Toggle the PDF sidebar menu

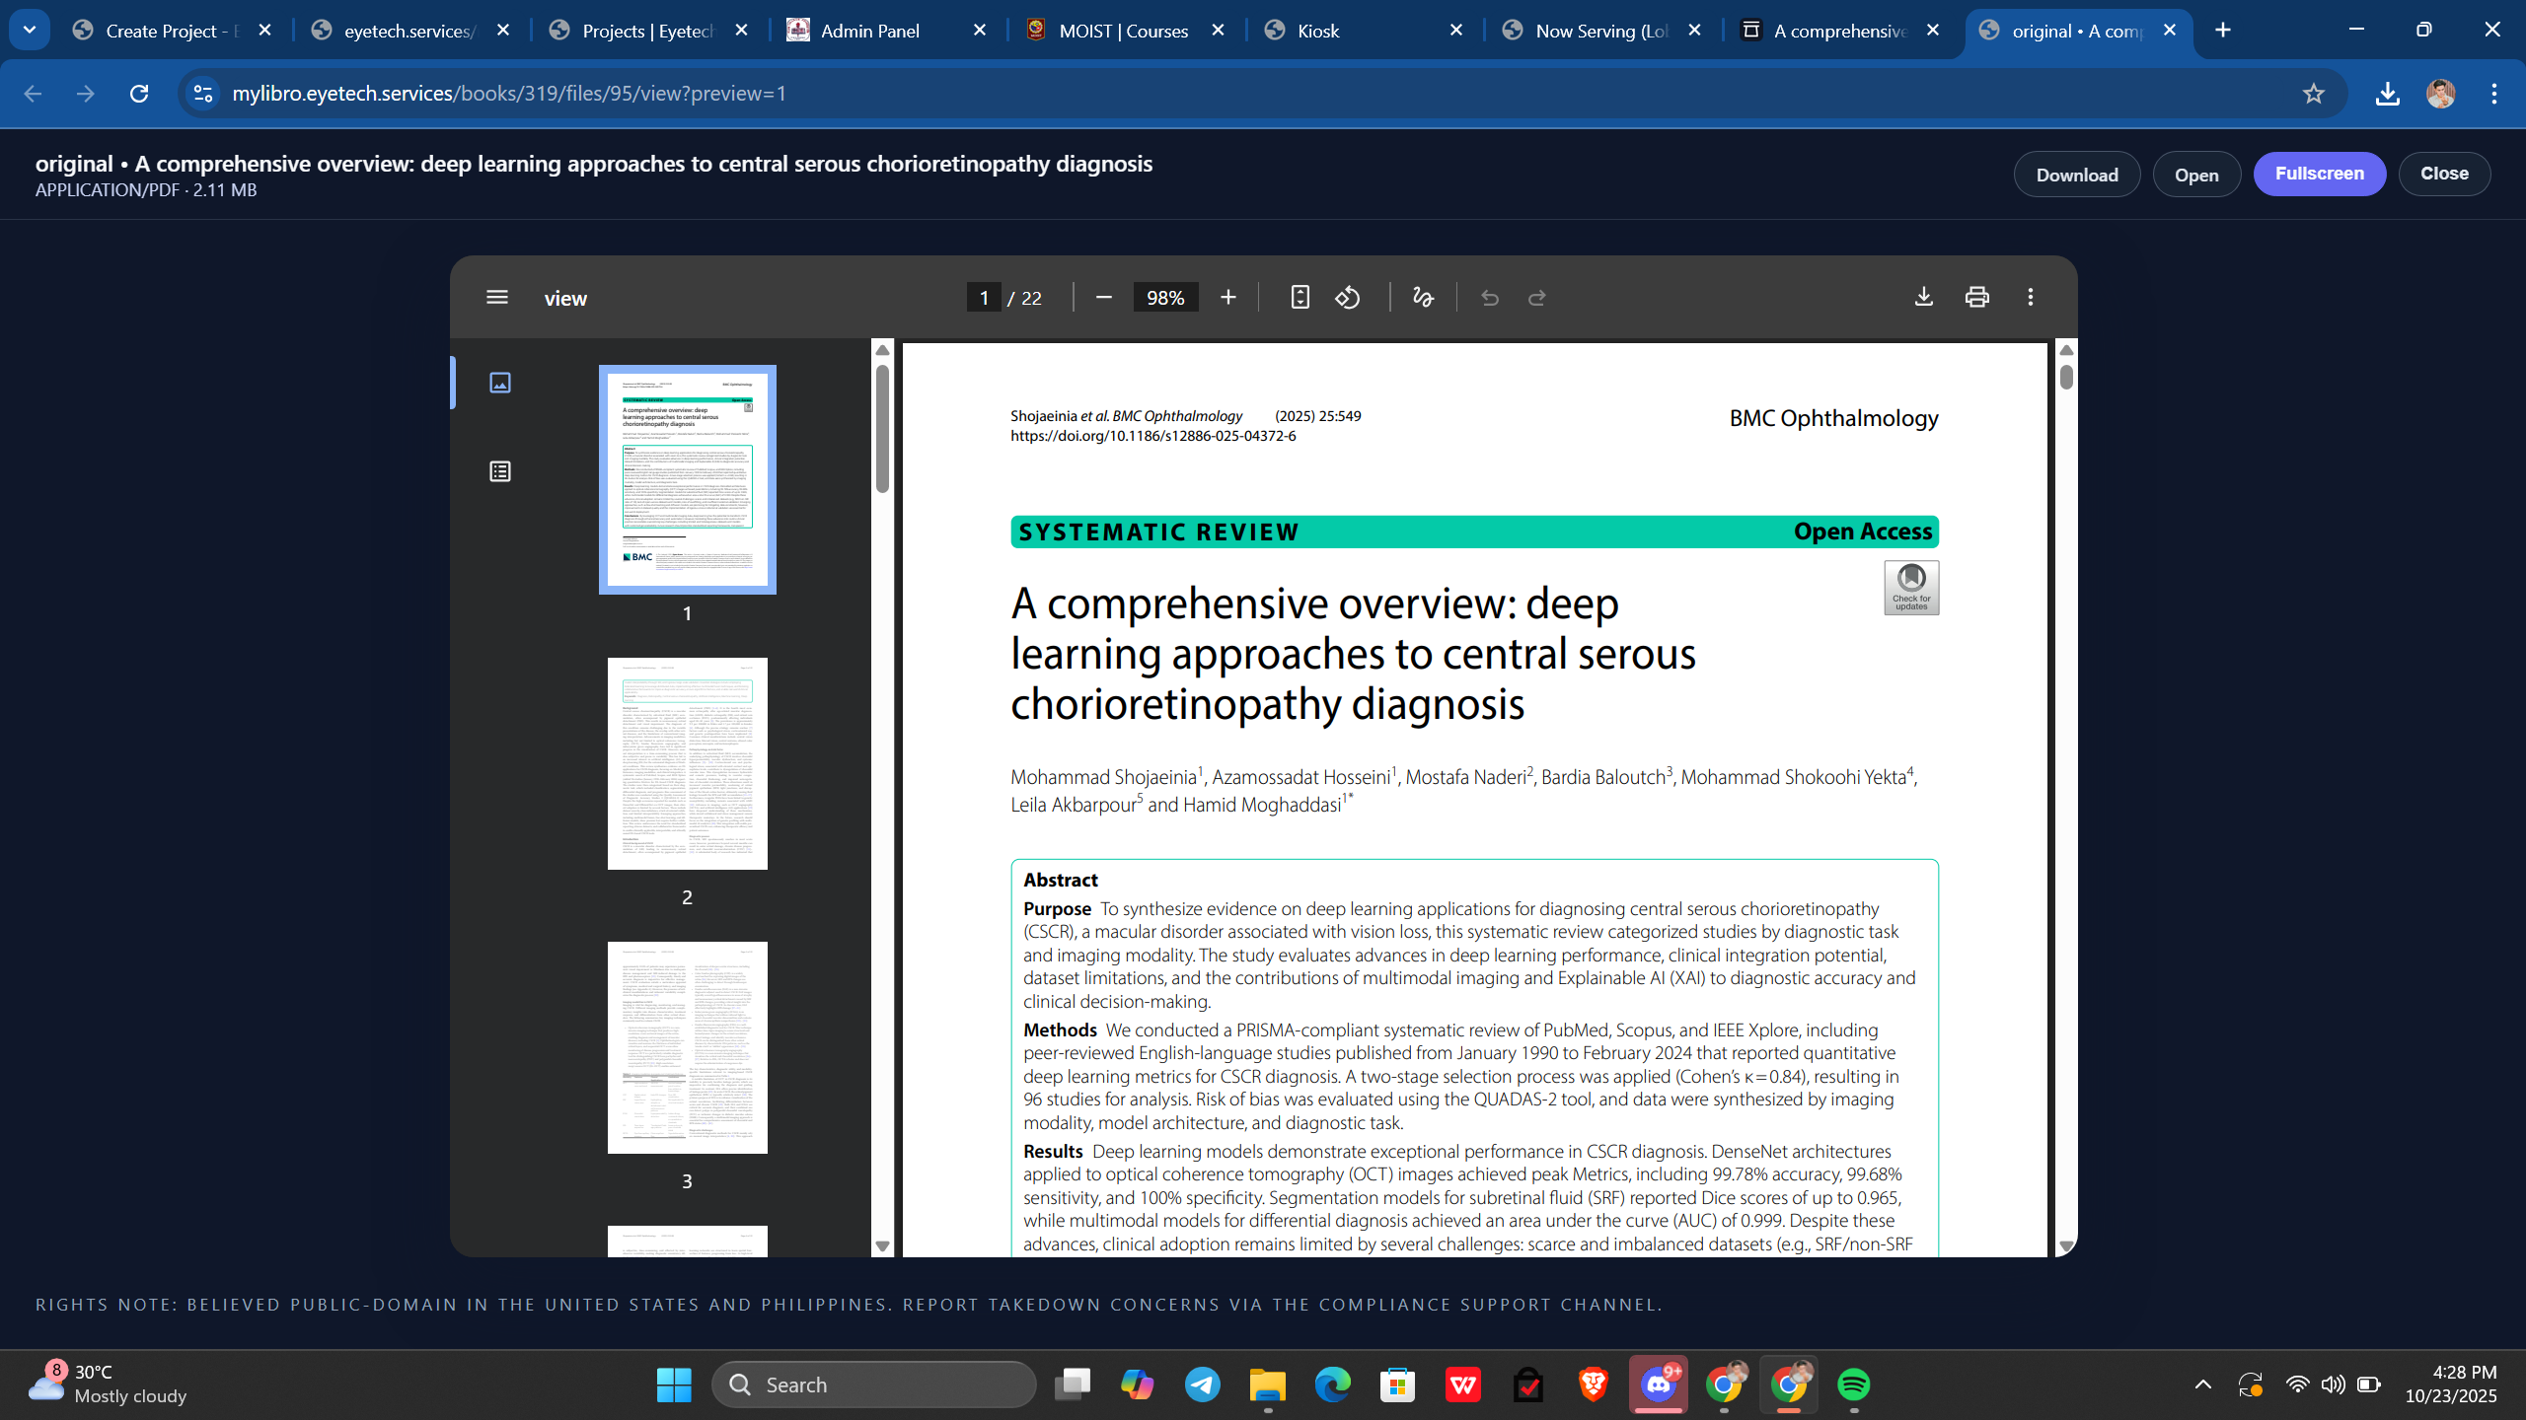click(x=497, y=297)
